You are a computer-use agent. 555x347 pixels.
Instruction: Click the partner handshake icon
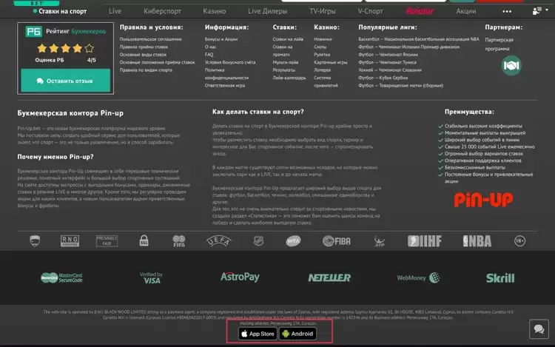coord(511,65)
